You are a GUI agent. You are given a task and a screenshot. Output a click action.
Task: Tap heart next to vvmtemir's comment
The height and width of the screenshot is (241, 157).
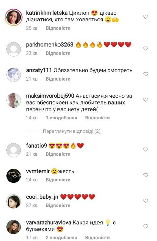point(146,175)
